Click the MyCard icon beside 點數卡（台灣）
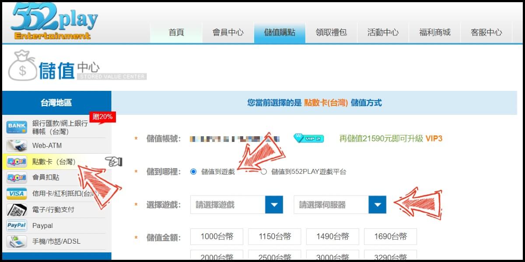Screen dimensions: 525x262 [x=17, y=162]
